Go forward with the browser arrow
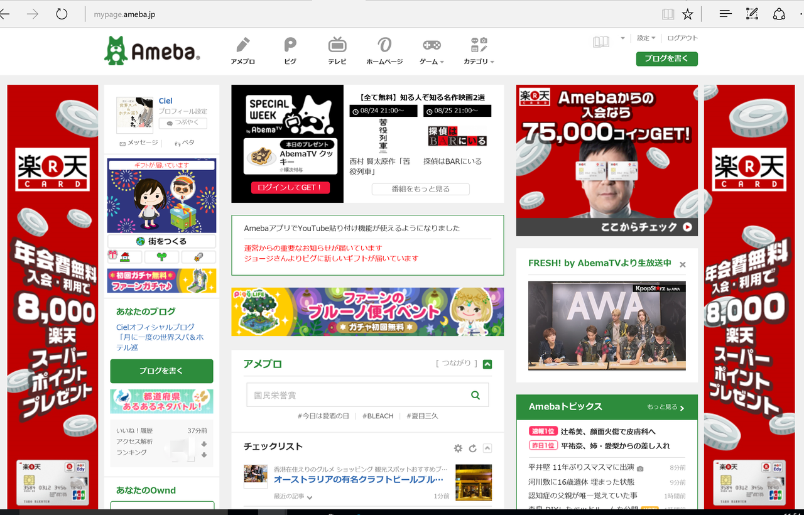The image size is (804, 515). (32, 14)
